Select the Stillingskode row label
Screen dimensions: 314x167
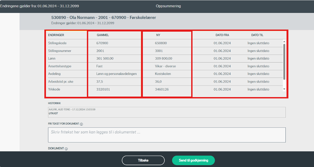click(x=60, y=43)
